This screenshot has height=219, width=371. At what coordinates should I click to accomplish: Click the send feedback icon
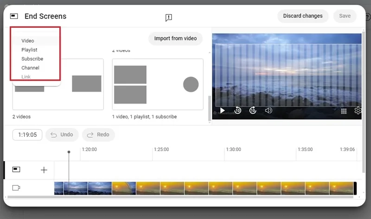168,18
